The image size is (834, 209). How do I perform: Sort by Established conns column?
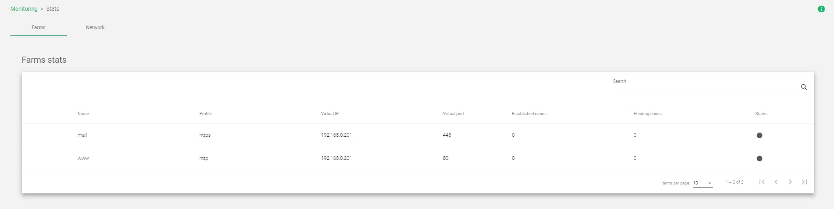click(x=529, y=114)
